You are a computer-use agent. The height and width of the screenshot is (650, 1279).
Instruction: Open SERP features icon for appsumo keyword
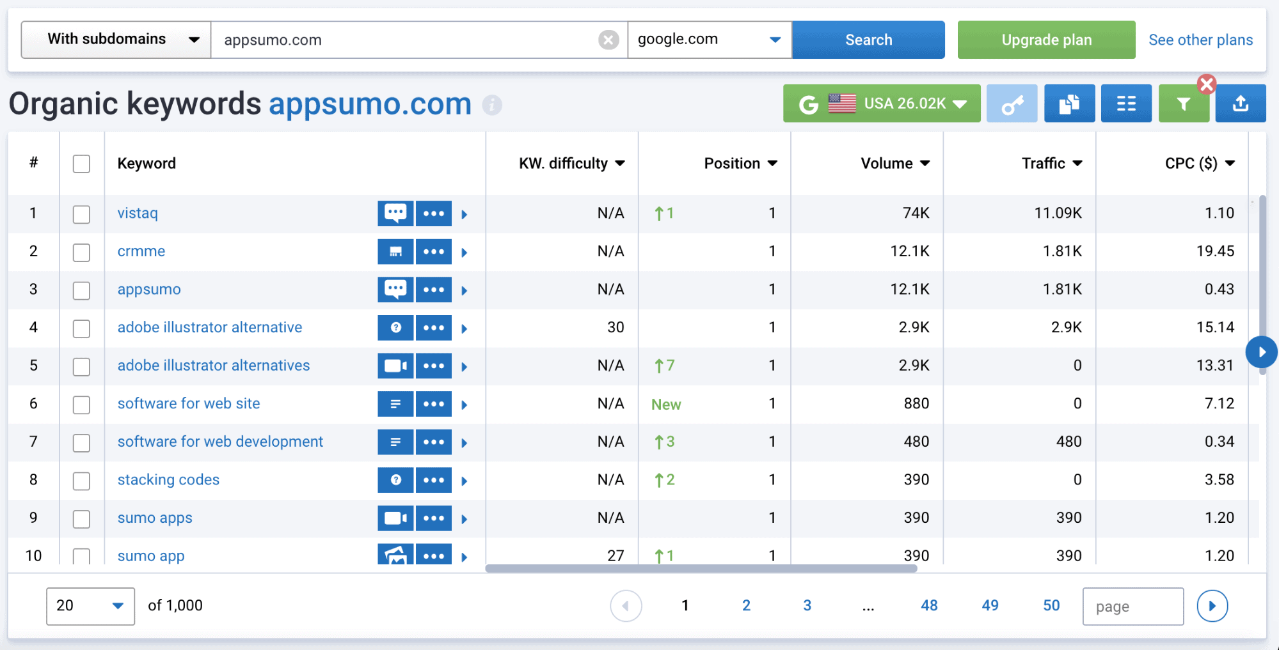(395, 290)
